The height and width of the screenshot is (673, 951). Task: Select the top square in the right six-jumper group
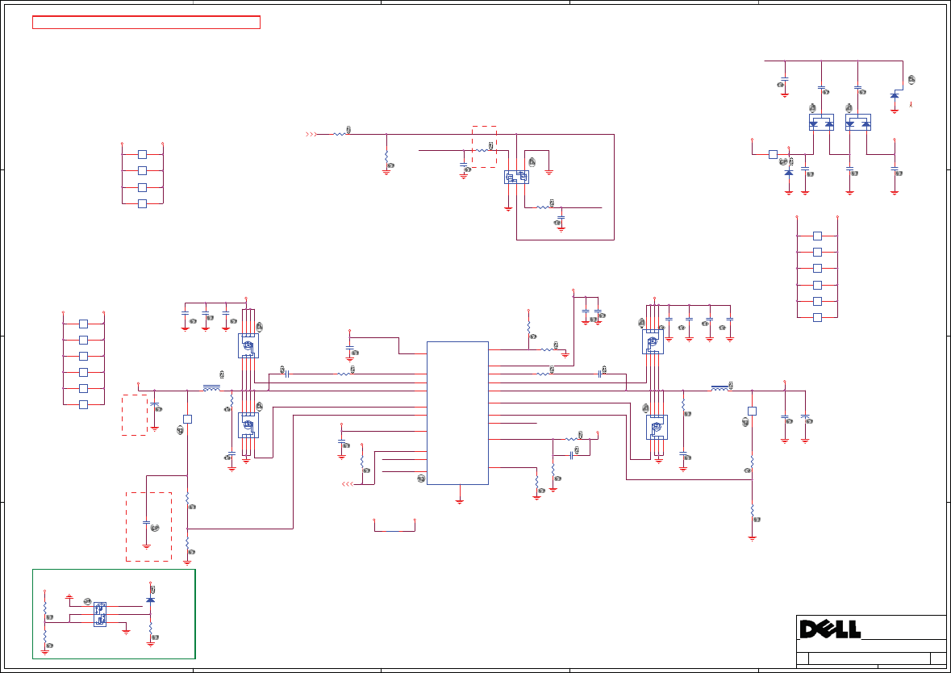point(818,236)
